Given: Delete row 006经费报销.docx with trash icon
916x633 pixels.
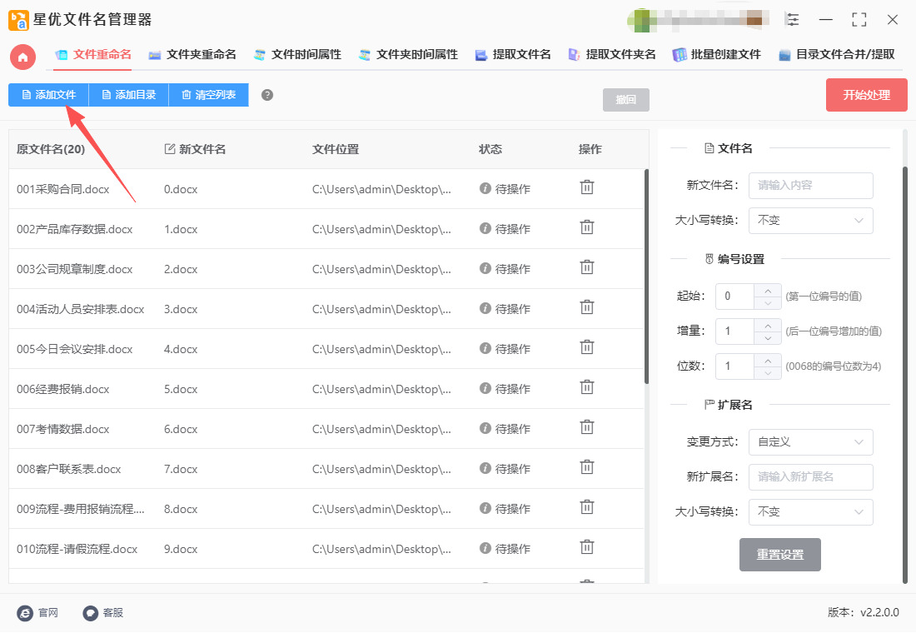Looking at the screenshot, I should coord(586,387).
